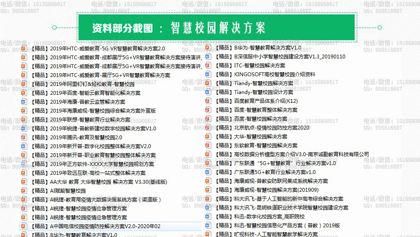Select file 科大讯飞-基于人工智能的新中高考综合解决方案
This screenshot has height=237, width=420.
coord(279,199)
